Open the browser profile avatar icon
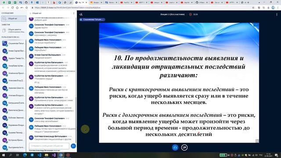 [273, 8]
